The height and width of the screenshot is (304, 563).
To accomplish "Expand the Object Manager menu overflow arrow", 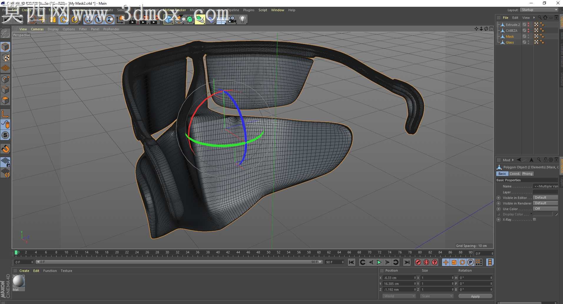I will coord(534,18).
